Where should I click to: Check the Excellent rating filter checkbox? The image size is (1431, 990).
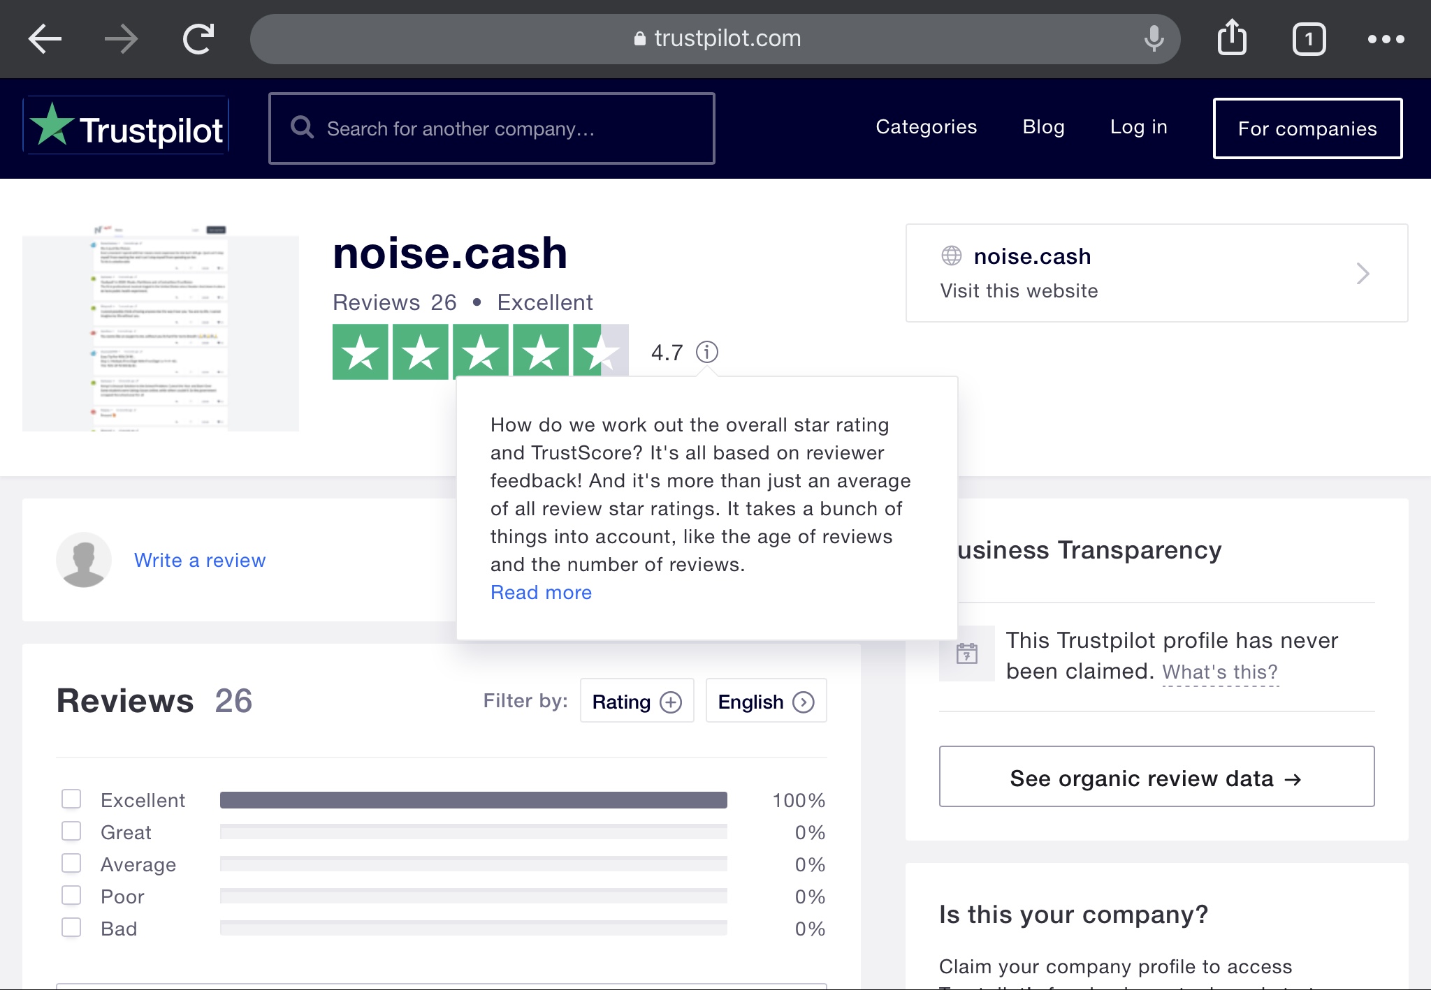71,799
